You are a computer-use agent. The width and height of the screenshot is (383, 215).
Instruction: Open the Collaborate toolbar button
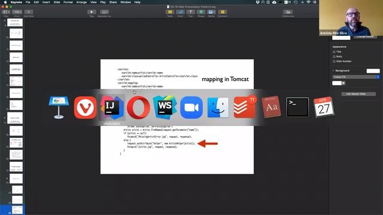(x=288, y=12)
